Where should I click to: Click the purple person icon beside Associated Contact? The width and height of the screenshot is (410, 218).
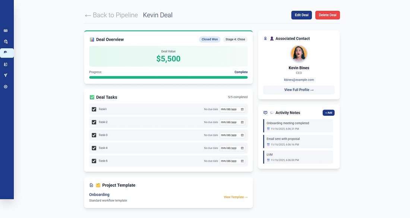click(272, 39)
